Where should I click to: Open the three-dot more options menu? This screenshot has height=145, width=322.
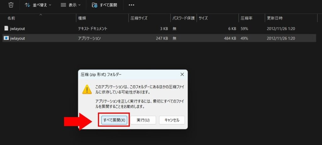(131, 5)
